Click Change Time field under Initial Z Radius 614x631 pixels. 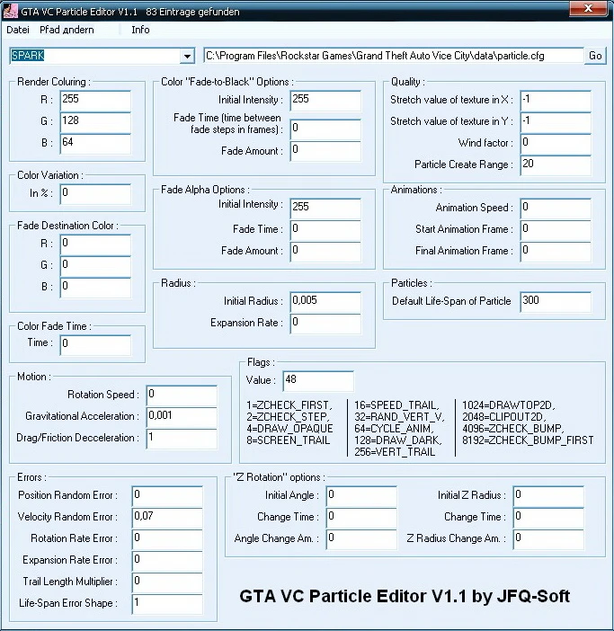[548, 518]
